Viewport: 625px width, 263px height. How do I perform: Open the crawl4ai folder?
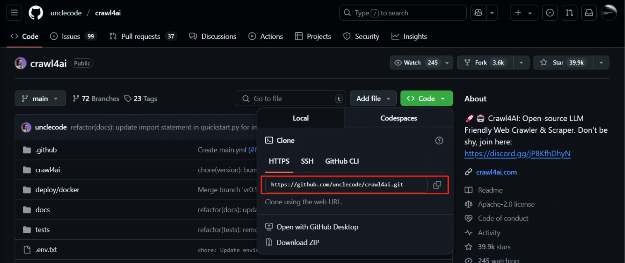click(x=48, y=170)
